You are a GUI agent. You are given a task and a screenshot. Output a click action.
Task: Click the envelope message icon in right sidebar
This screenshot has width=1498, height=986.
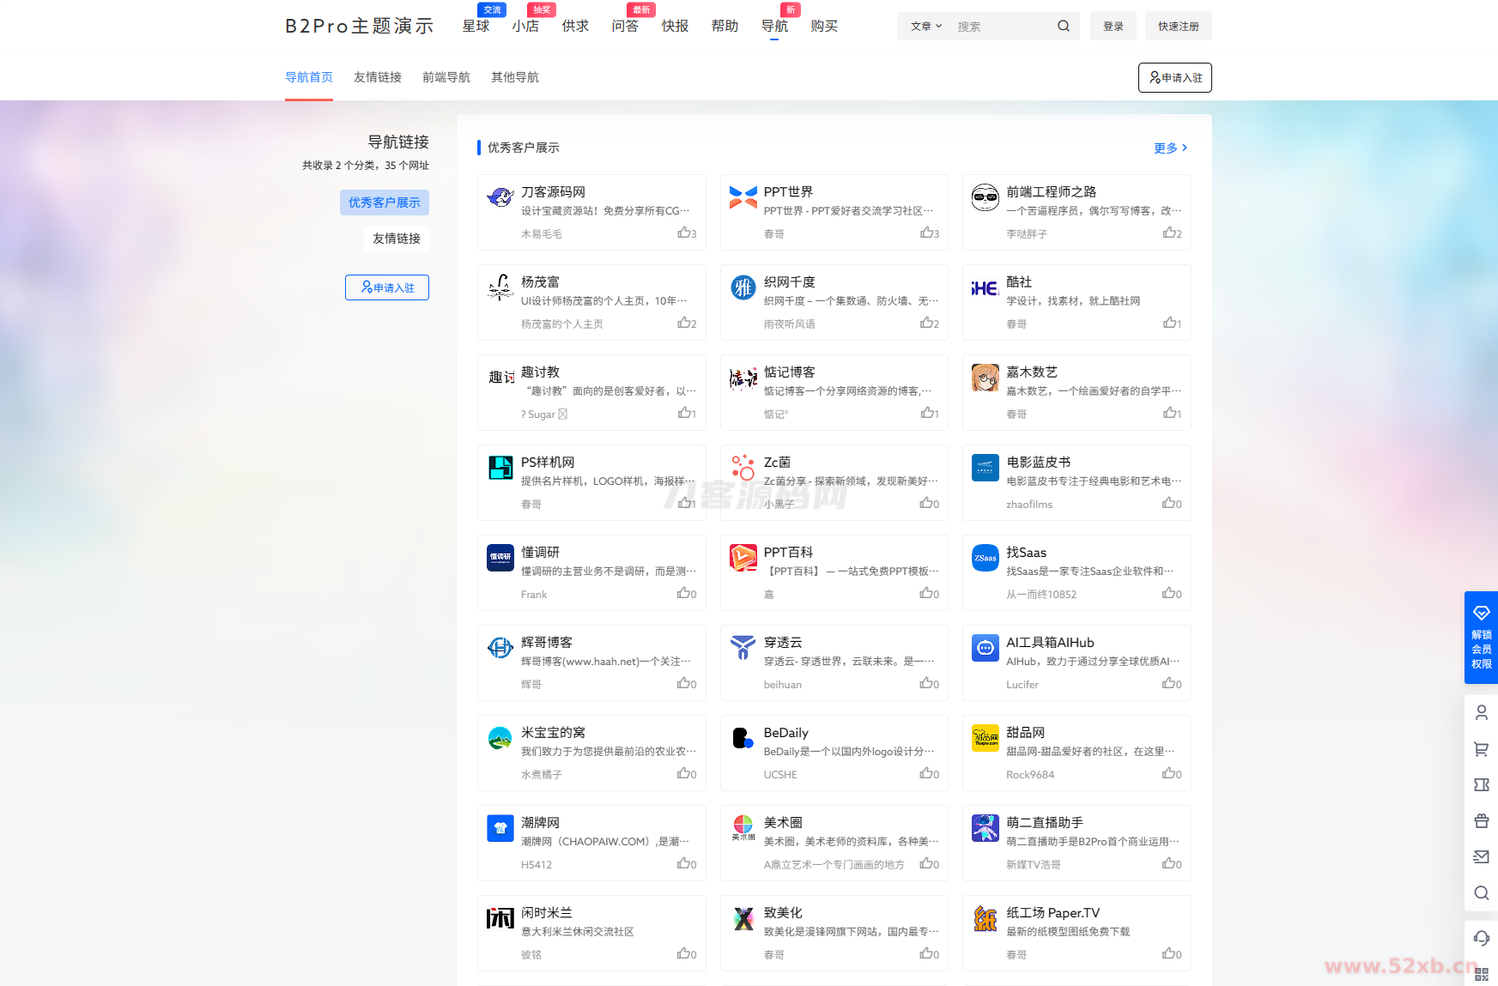coord(1481,856)
